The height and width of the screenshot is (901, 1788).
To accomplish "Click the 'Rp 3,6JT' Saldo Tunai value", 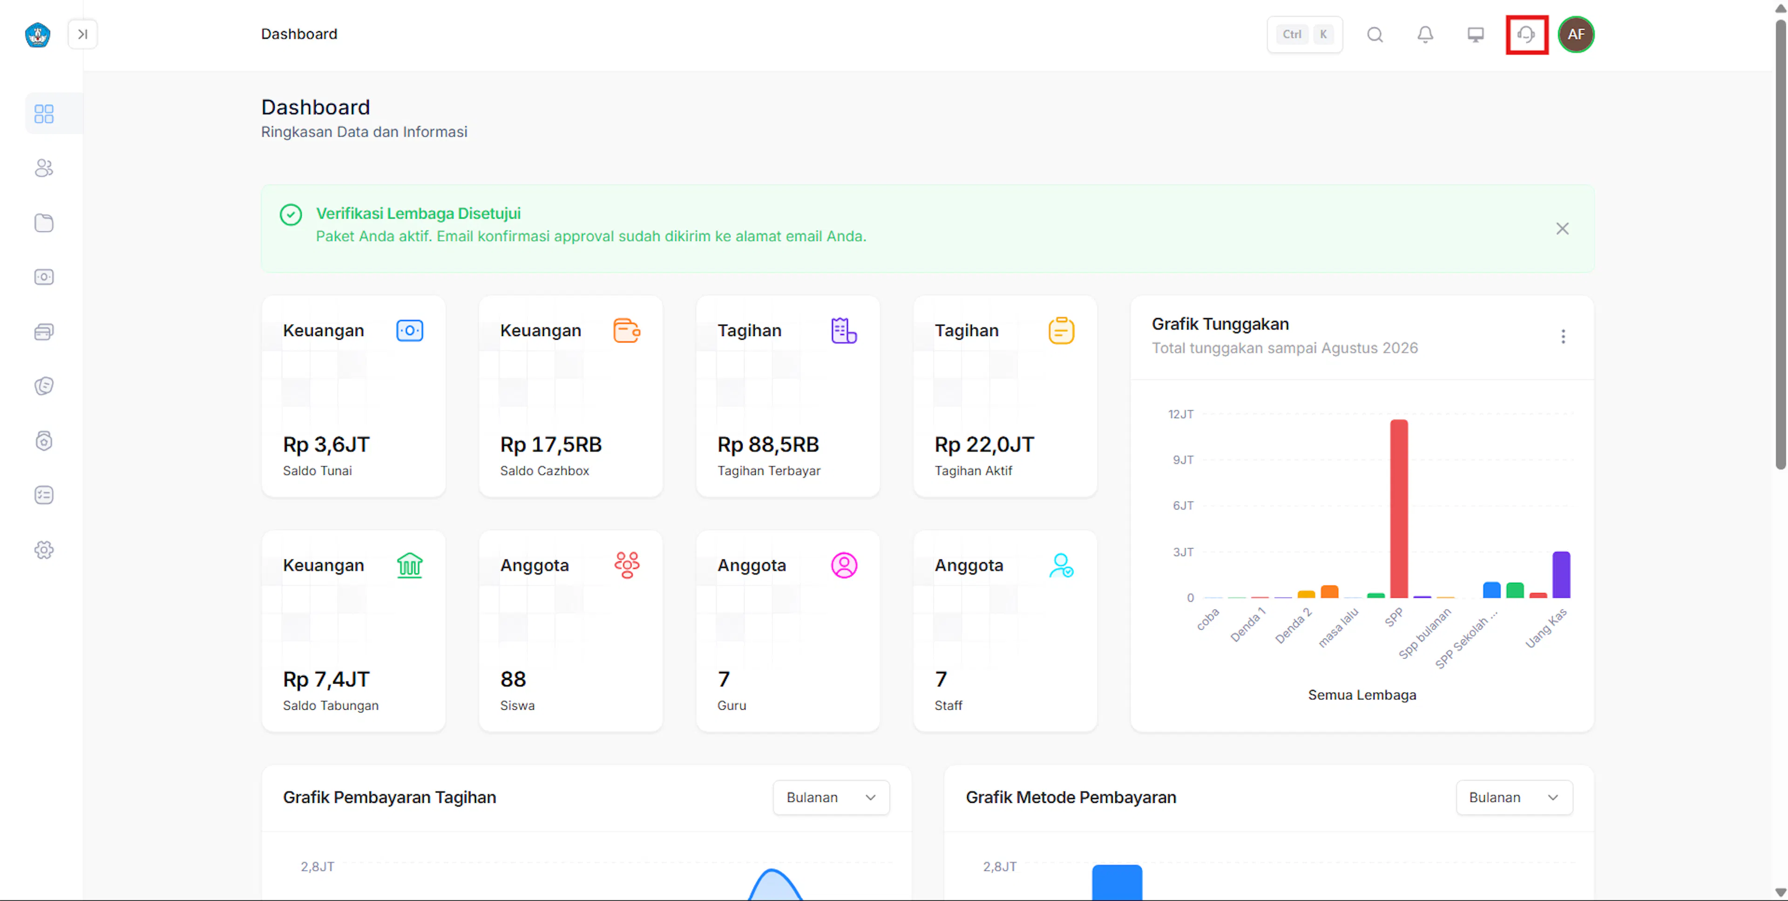I will point(326,444).
